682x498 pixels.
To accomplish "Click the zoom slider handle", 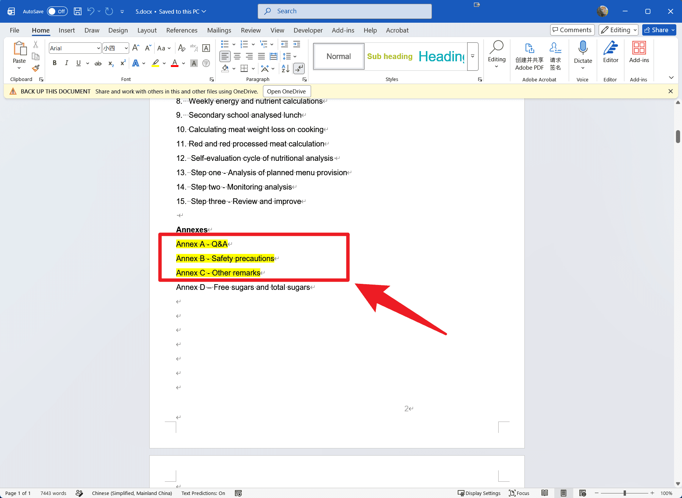I will tap(624, 493).
